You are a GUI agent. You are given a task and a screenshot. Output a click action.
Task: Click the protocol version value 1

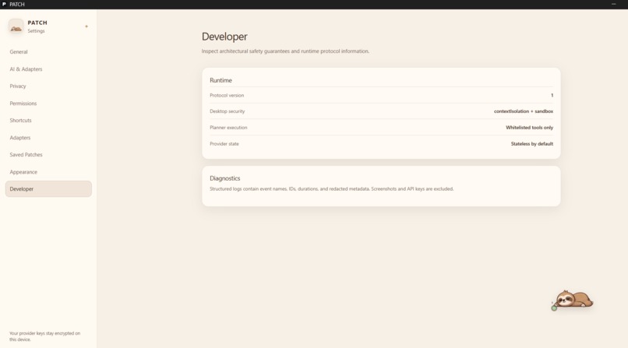[552, 95]
